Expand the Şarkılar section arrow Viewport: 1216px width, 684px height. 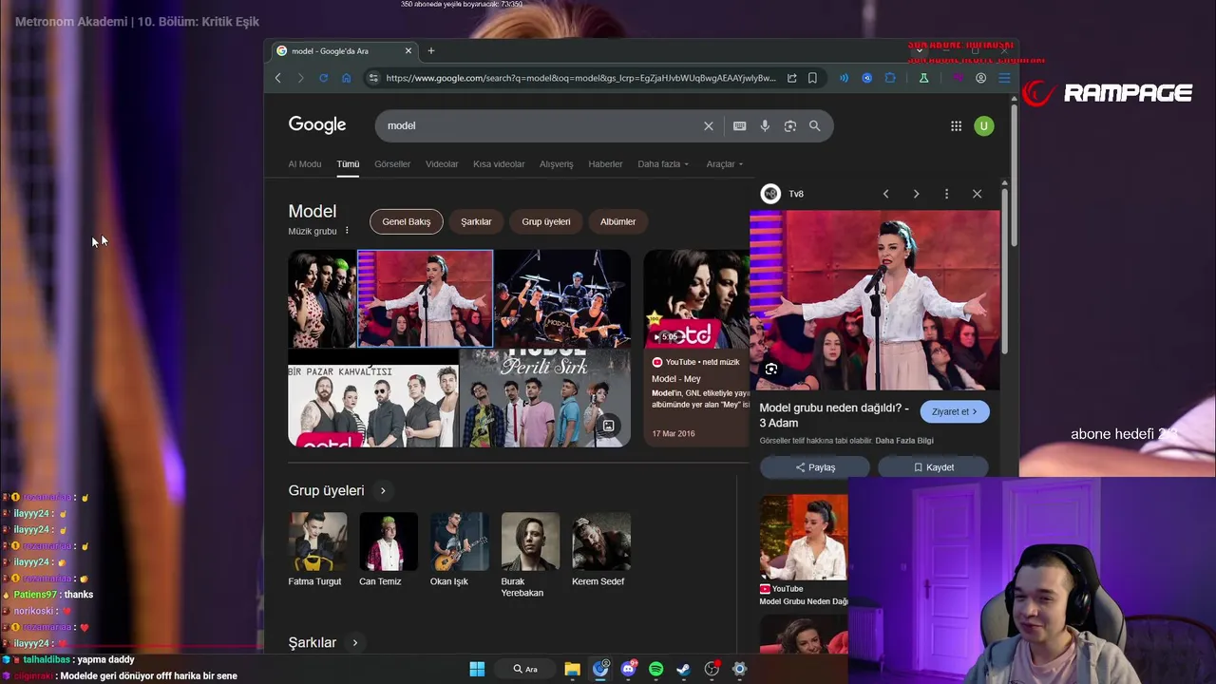355,643
